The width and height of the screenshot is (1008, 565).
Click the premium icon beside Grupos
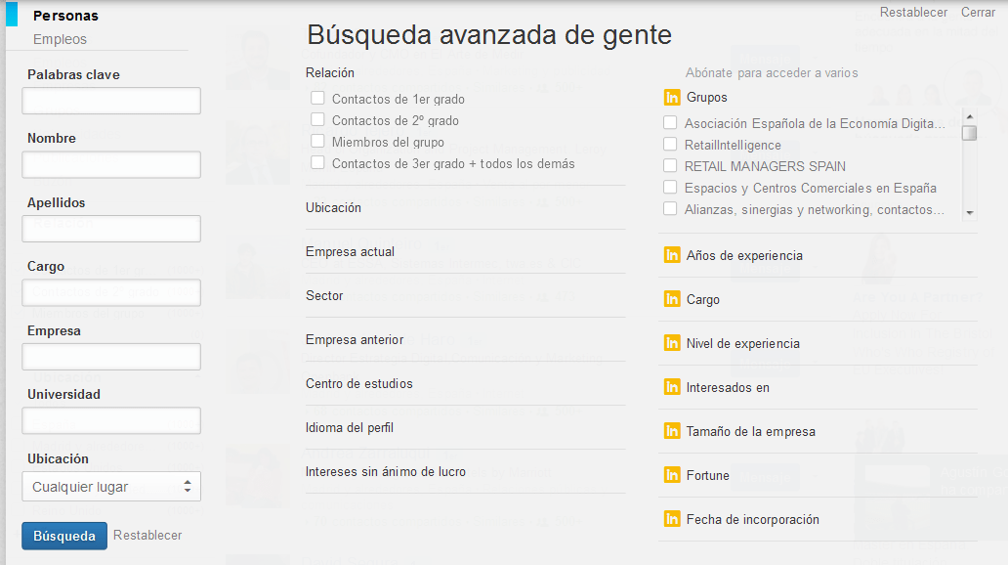[x=671, y=98]
